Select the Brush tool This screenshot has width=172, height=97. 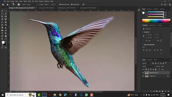point(2,22)
